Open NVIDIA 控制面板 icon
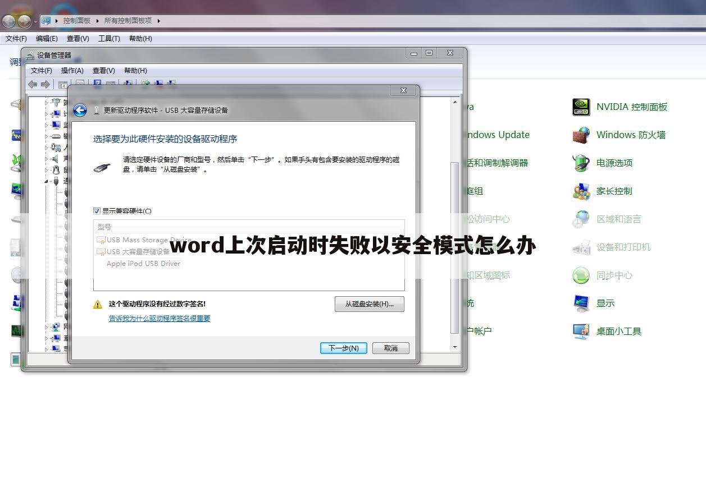Image resolution: width=706 pixels, height=492 pixels. 581,107
